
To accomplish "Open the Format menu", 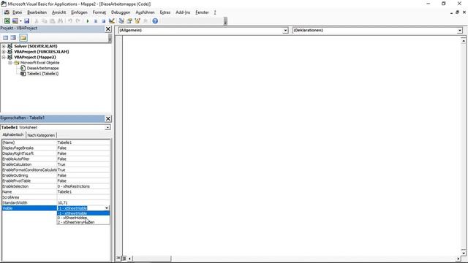I will (x=99, y=12).
